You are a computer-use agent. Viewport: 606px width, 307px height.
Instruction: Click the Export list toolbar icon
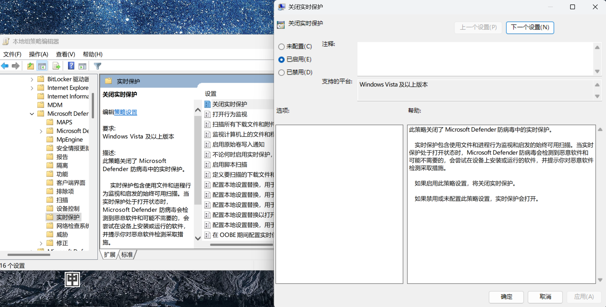(56, 66)
